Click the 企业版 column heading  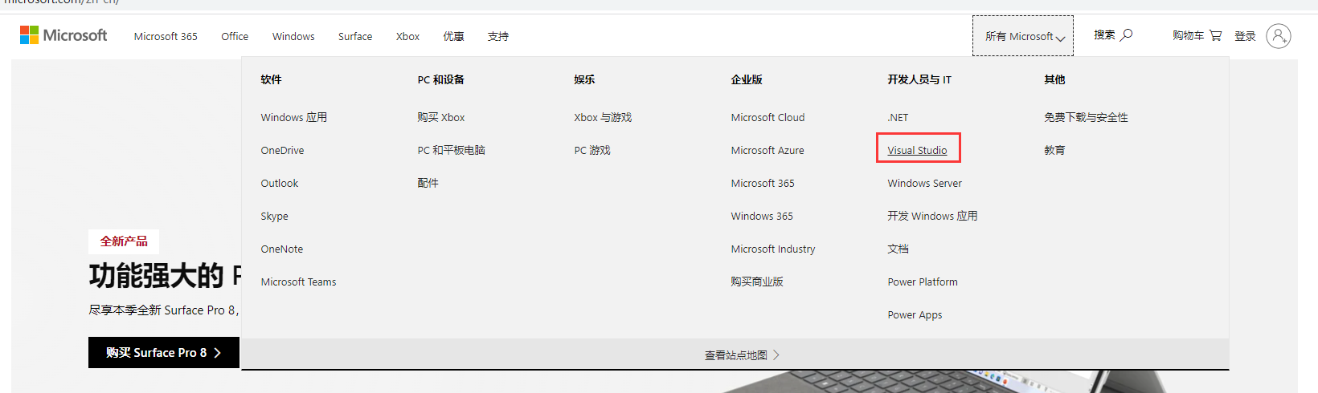747,79
